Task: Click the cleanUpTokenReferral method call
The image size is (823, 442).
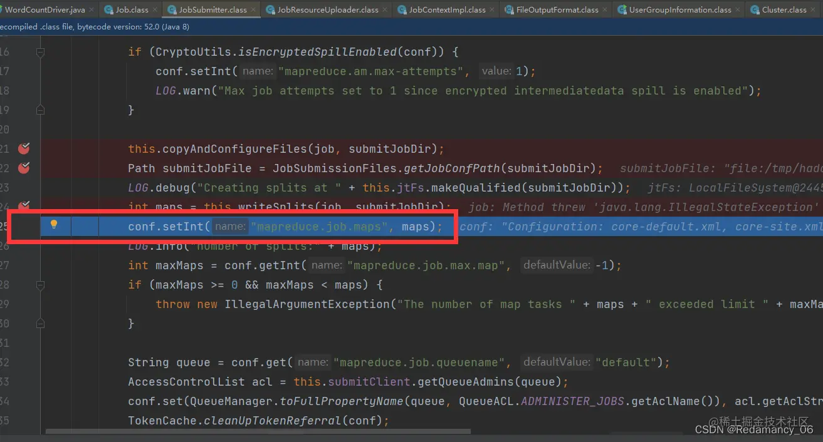Action: click(x=273, y=421)
